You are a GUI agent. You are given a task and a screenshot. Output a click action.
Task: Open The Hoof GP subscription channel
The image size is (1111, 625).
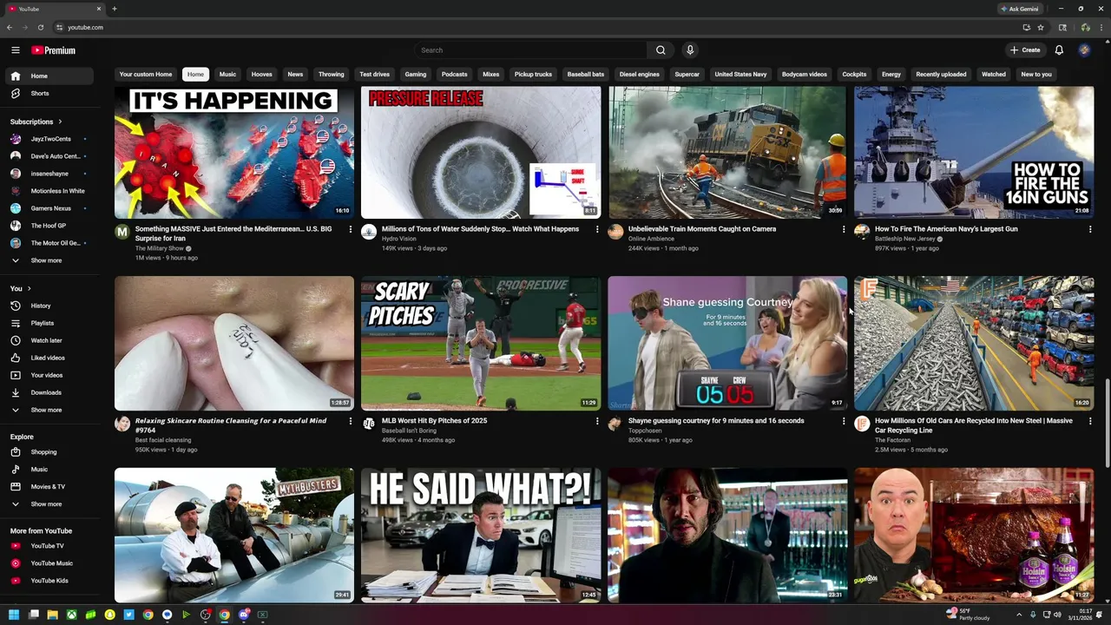click(x=49, y=226)
